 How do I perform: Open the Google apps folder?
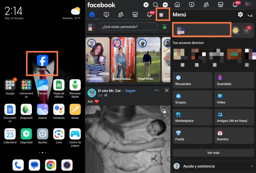(x=10, y=85)
